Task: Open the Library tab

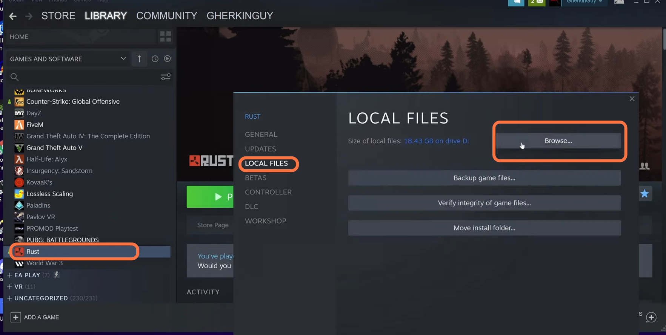Action: pos(106,16)
